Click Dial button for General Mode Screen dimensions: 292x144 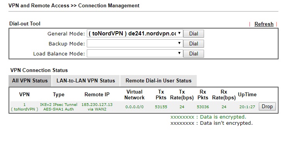point(194,33)
